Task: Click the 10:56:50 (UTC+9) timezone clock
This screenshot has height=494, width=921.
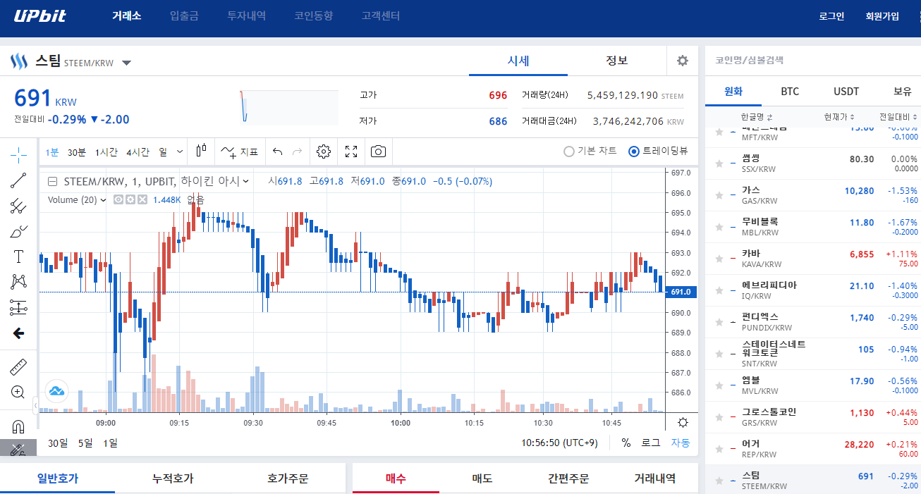Action: (x=560, y=443)
